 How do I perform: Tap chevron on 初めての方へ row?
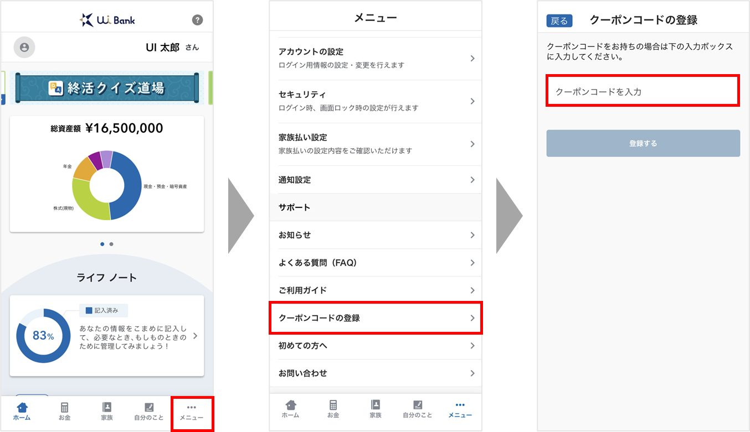click(472, 346)
